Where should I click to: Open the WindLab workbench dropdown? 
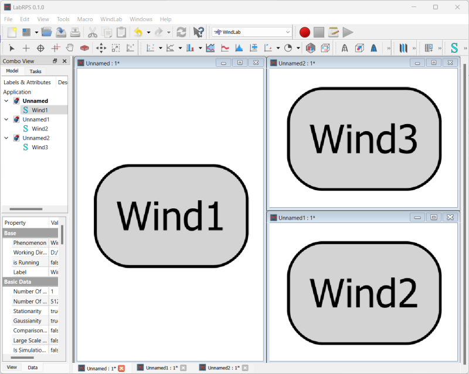252,32
